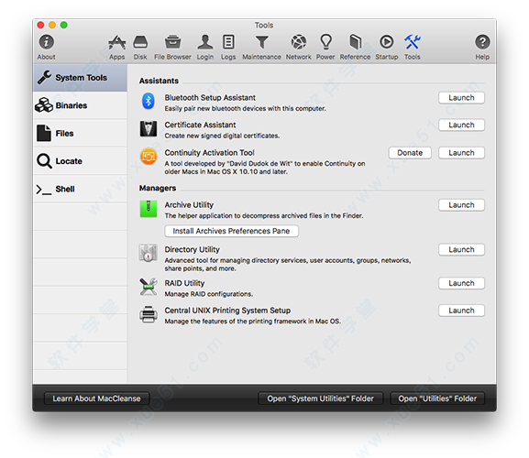Click Learn About MacCleanse button

coord(96,398)
